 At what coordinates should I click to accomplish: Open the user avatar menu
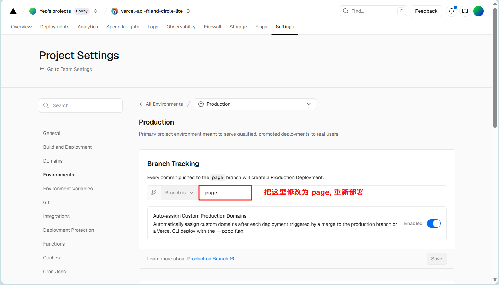(479, 11)
